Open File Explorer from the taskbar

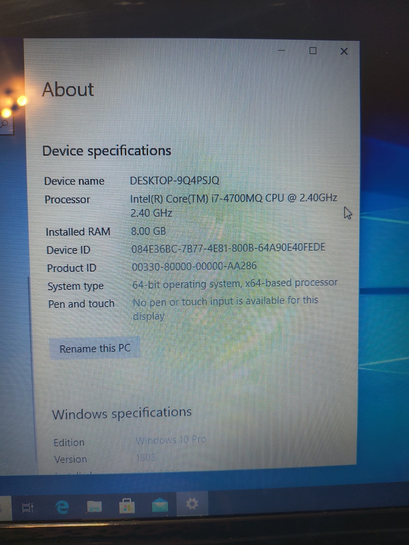pyautogui.click(x=94, y=506)
